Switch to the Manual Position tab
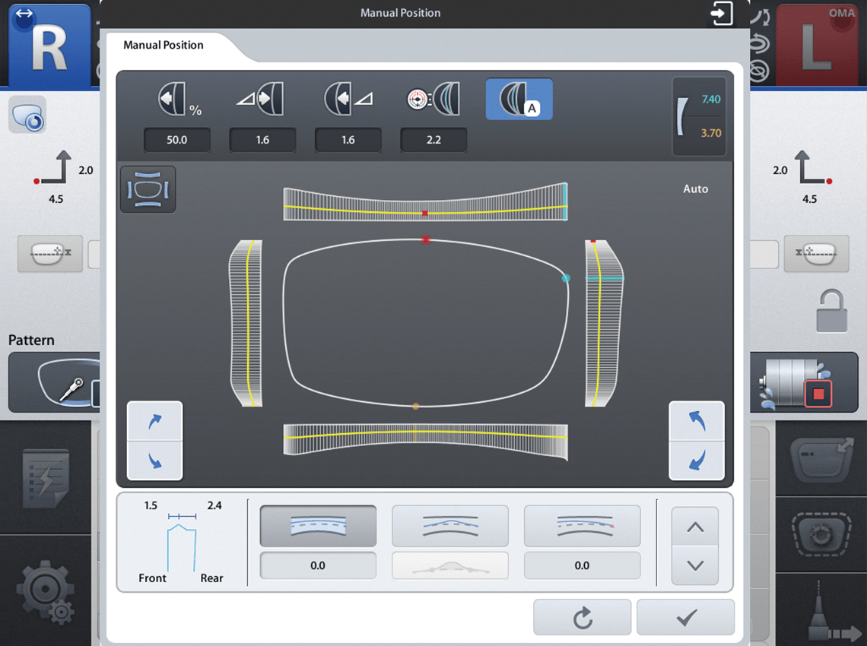Image resolution: width=867 pixels, height=646 pixels. [x=164, y=46]
